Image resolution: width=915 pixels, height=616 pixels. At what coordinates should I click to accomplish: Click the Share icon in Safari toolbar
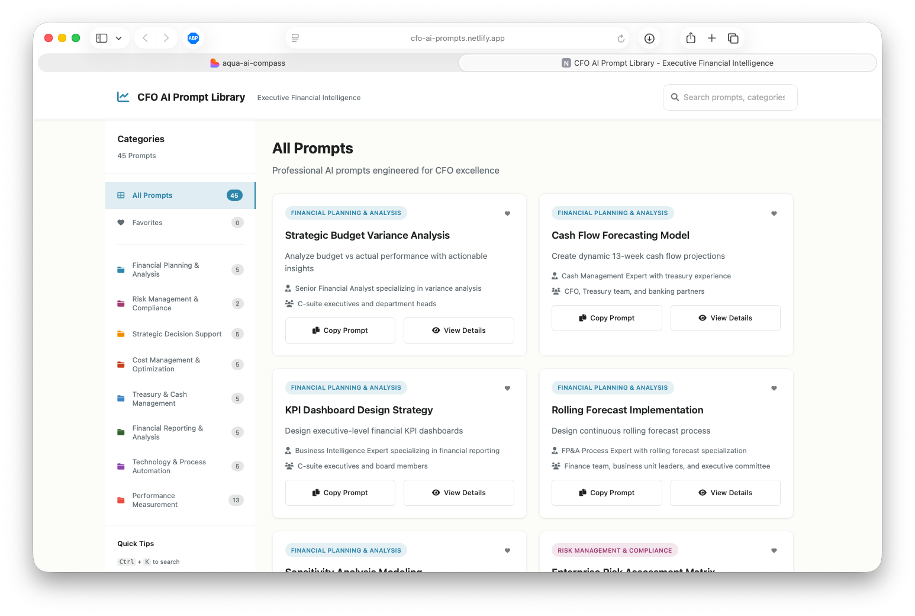691,38
